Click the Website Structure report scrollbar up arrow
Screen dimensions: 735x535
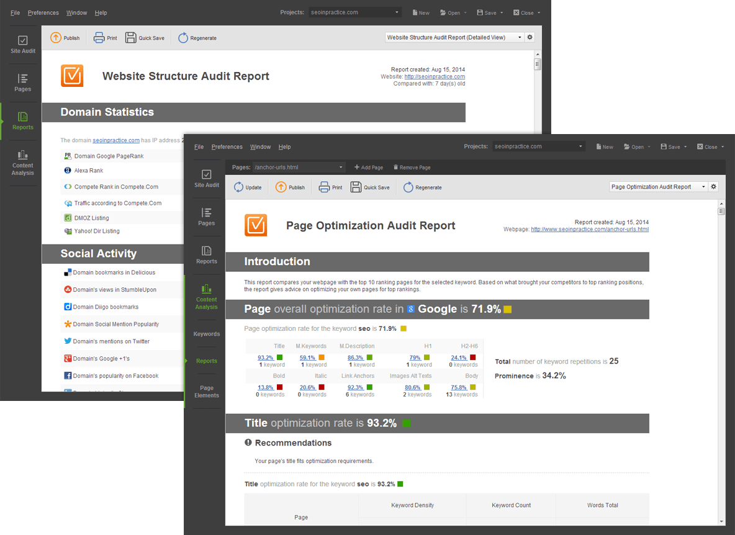[538, 55]
